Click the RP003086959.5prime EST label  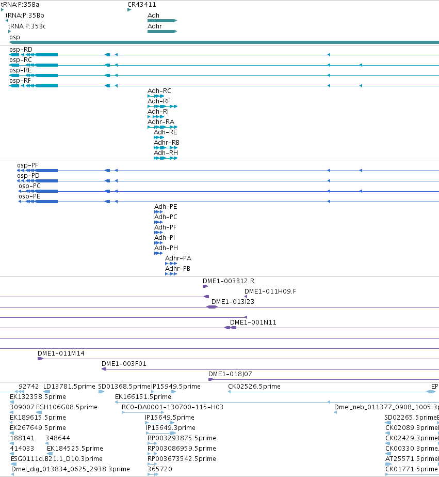182,449
